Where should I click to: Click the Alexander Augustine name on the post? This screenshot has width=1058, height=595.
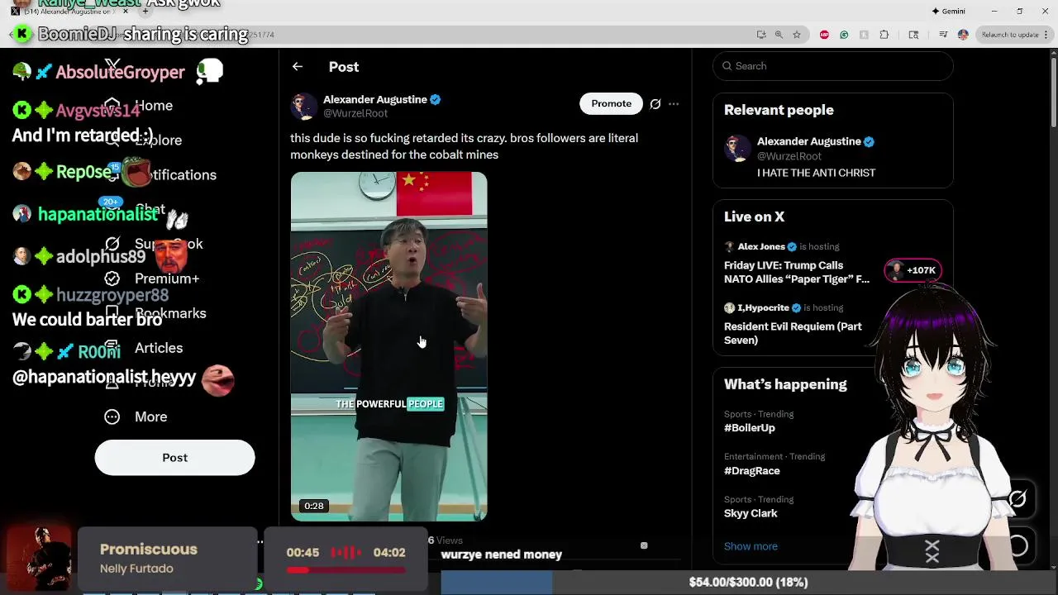[x=374, y=99]
